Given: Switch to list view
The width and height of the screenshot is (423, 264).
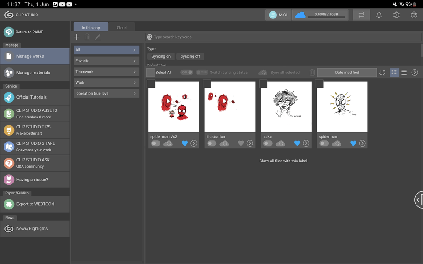Looking at the screenshot, I should coord(404,73).
